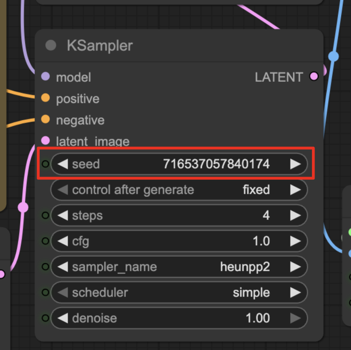This screenshot has width=351, height=350.
Task: Click the LATENT output connector dot
Action: point(314,76)
